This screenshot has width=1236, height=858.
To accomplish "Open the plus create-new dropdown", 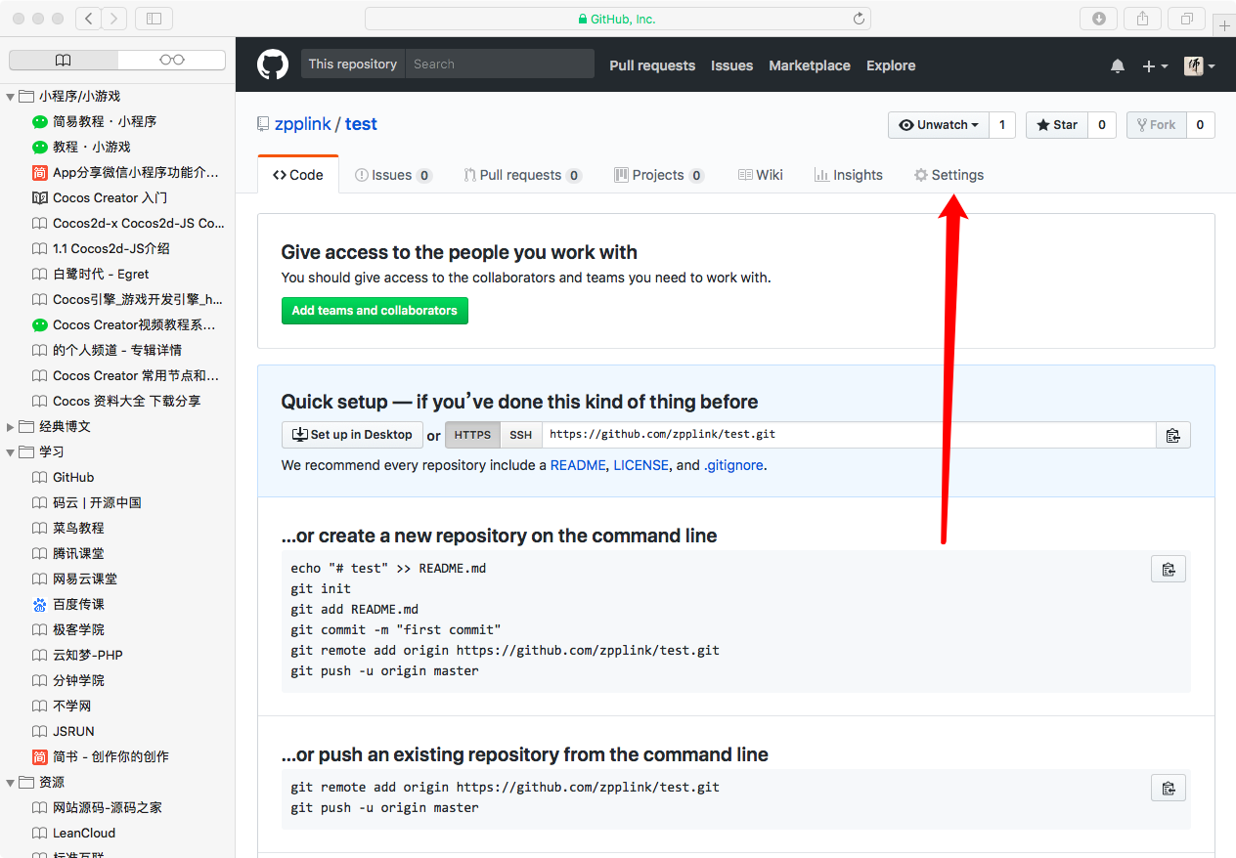I will pos(1154,65).
